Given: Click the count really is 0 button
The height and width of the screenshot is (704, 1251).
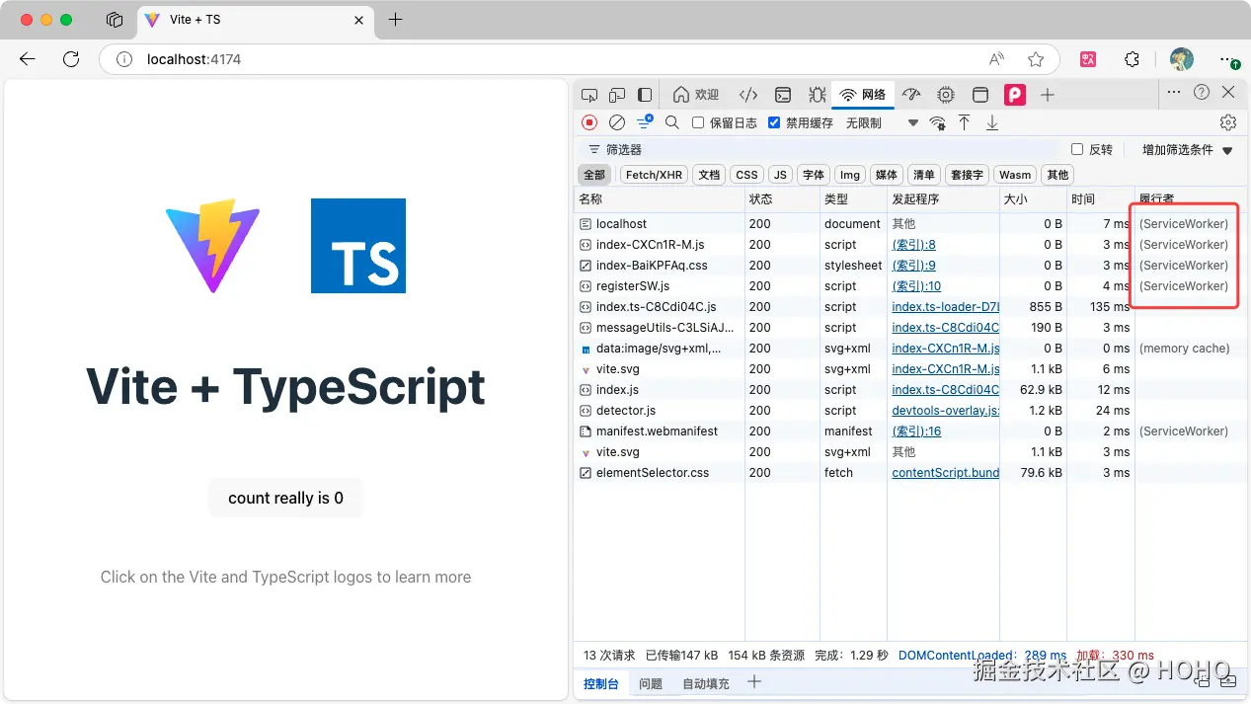Looking at the screenshot, I should [285, 498].
